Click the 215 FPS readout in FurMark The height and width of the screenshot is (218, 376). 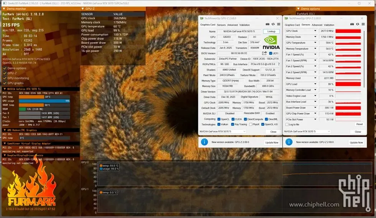point(11,25)
